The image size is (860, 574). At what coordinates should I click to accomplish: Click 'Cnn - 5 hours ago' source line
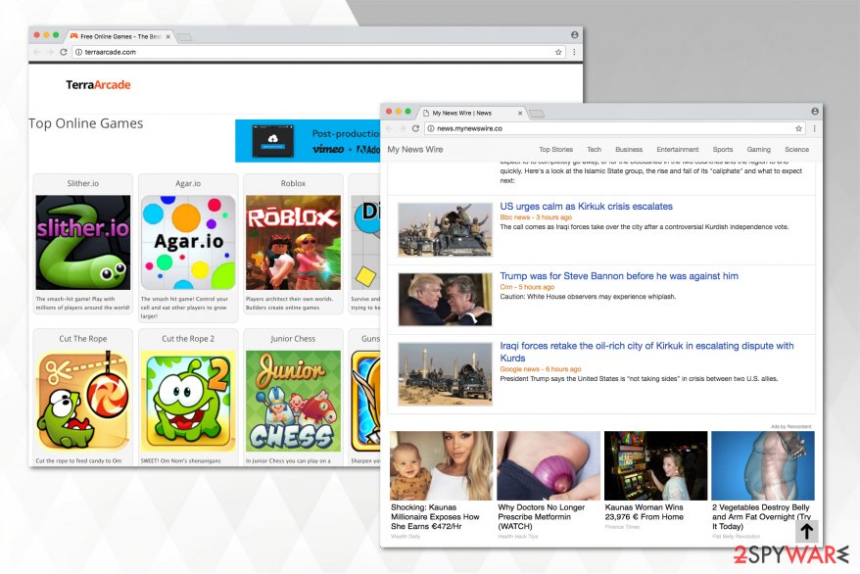click(x=527, y=287)
